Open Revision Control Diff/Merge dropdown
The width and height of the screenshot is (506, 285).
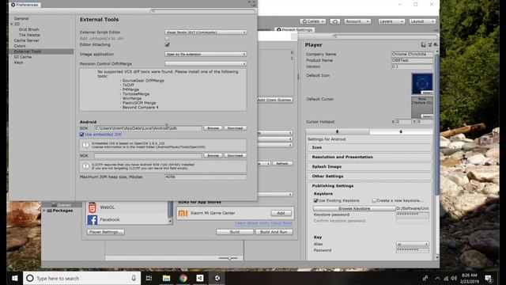(206, 63)
